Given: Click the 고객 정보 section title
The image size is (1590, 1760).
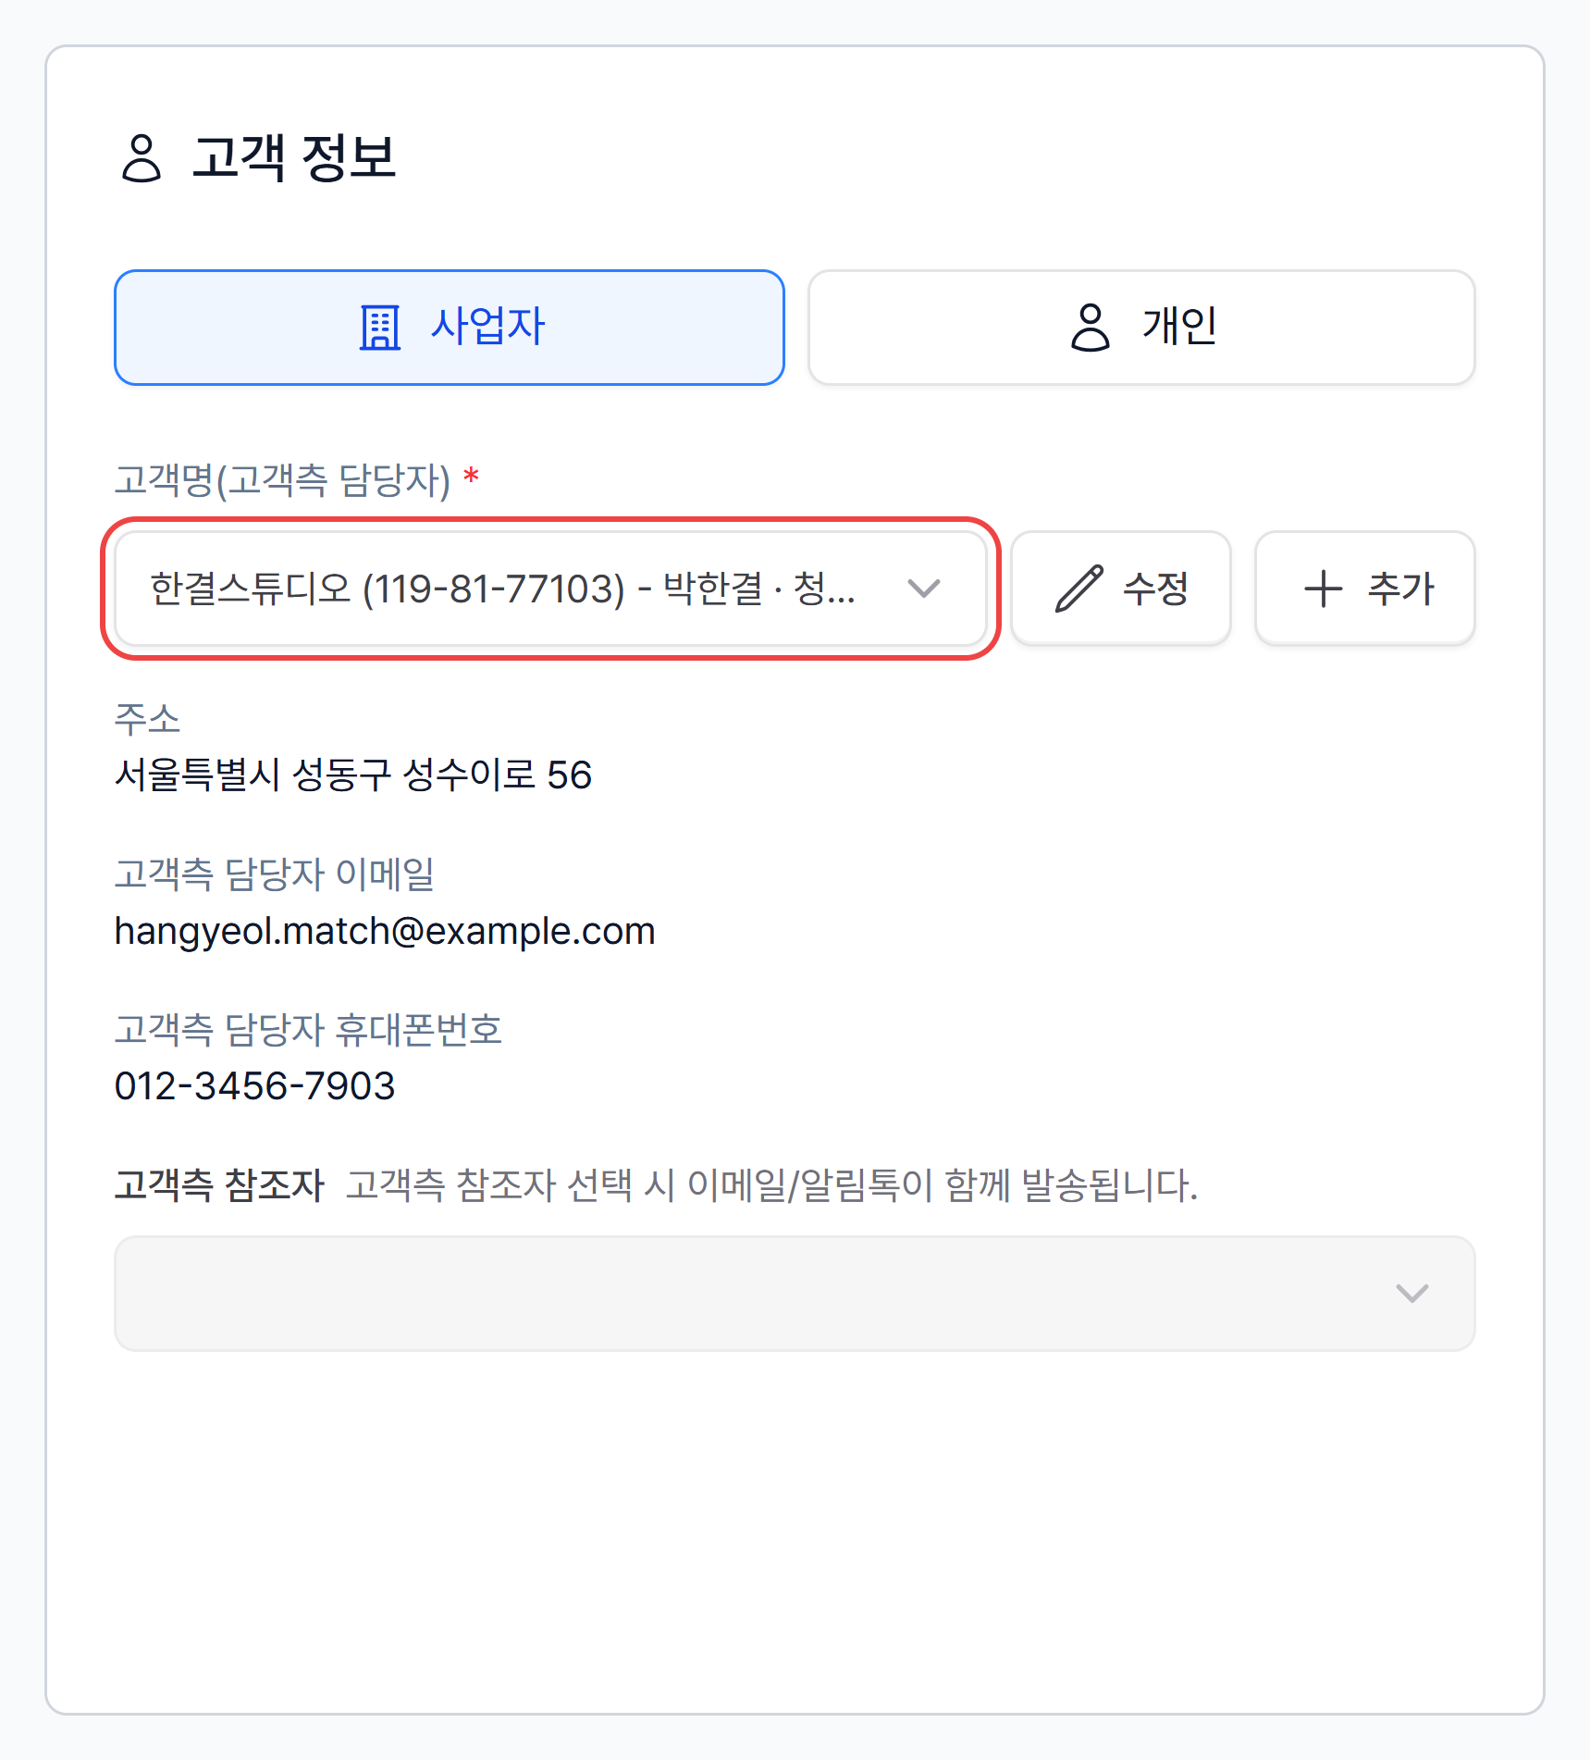Looking at the screenshot, I should (294, 157).
